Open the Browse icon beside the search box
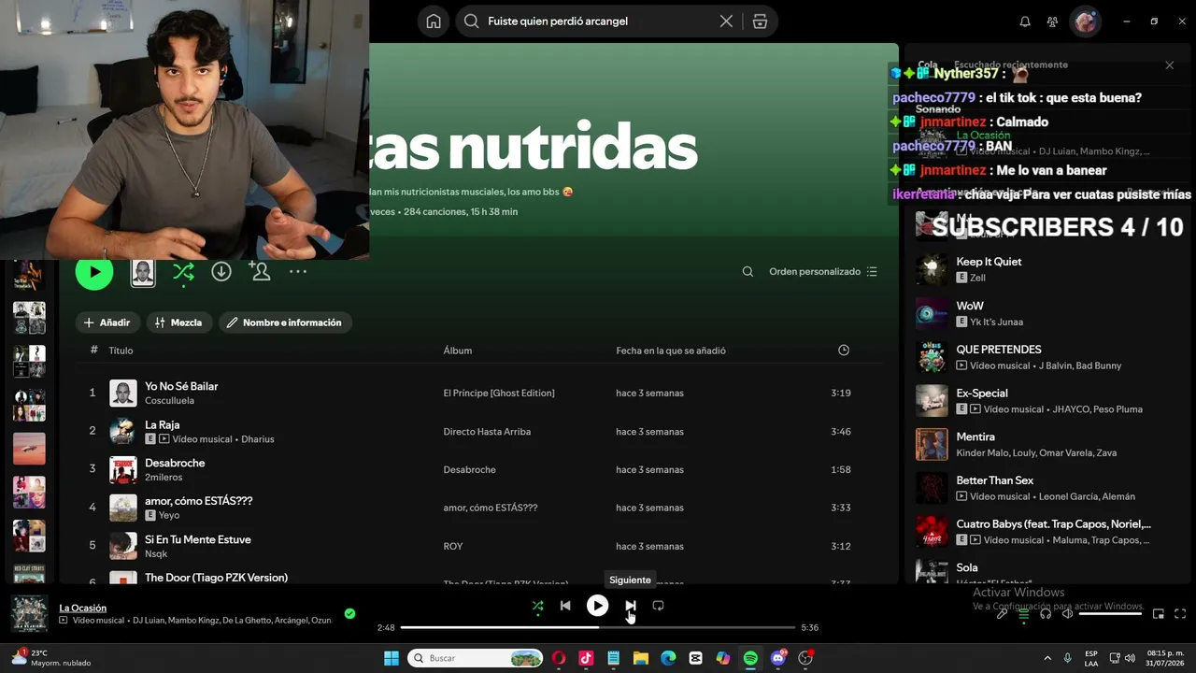Screen dimensions: 1196x673 click(x=760, y=21)
